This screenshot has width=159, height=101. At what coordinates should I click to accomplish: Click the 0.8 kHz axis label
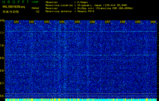pos(2,71)
